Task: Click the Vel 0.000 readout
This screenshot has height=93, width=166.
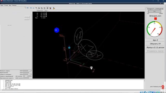Action: click(40, 18)
